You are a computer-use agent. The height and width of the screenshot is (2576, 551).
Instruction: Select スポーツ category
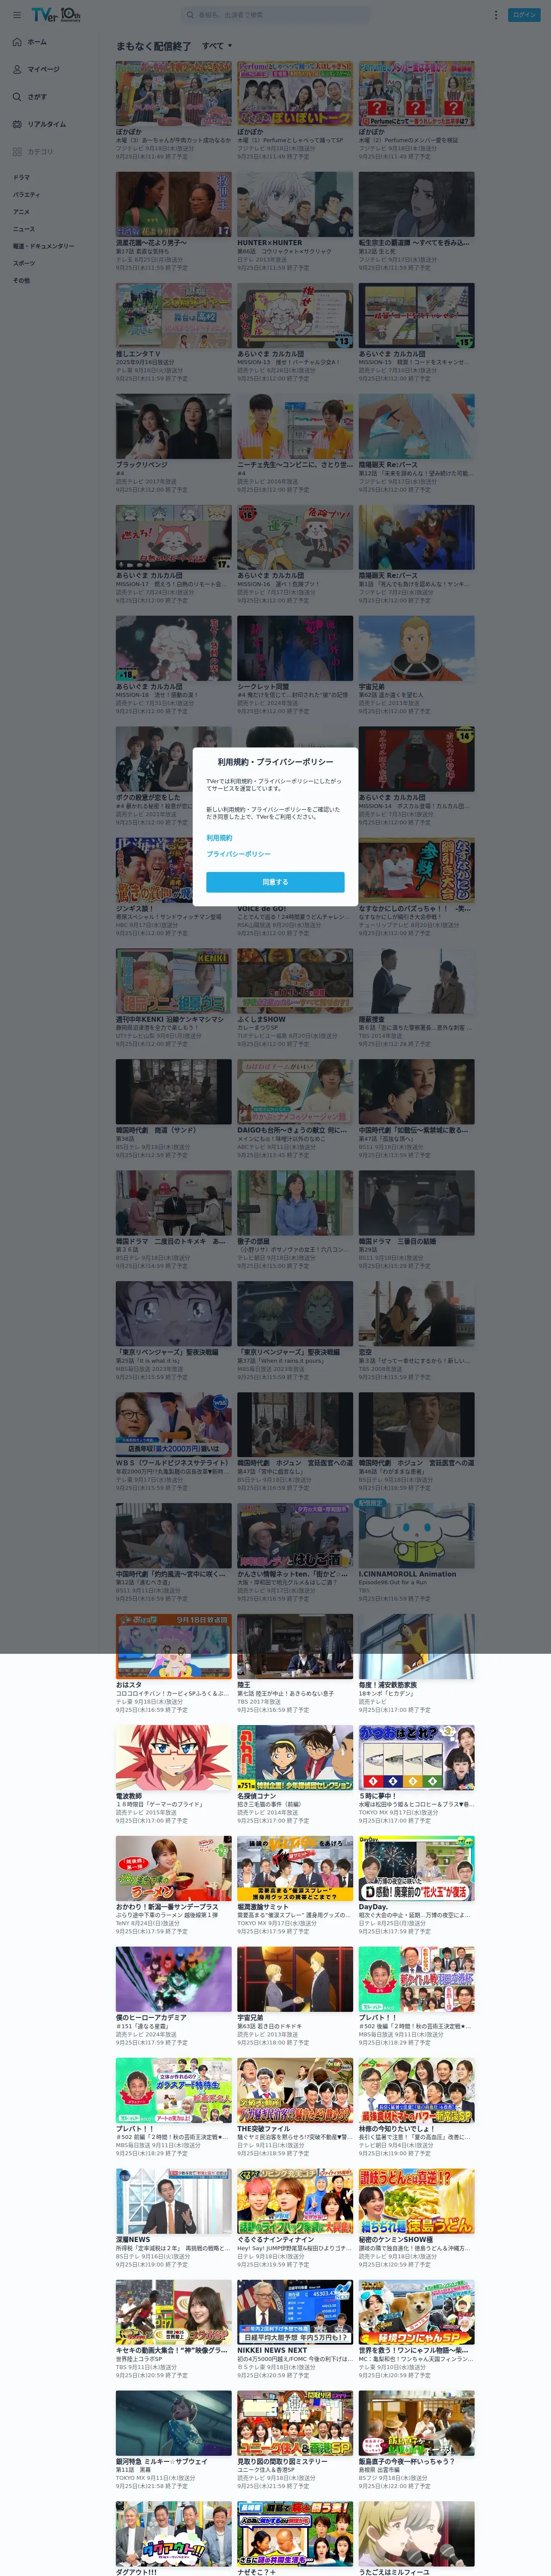click(23, 263)
